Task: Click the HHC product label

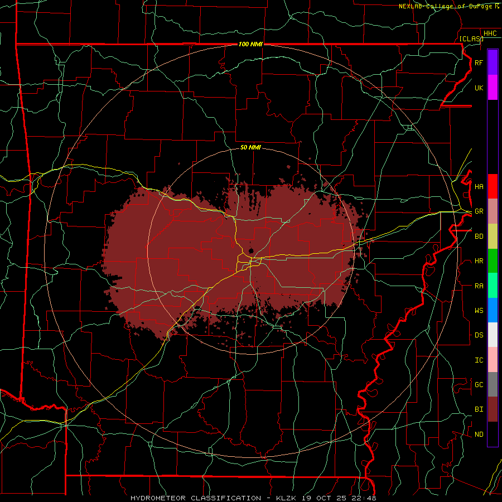Action: (490, 33)
